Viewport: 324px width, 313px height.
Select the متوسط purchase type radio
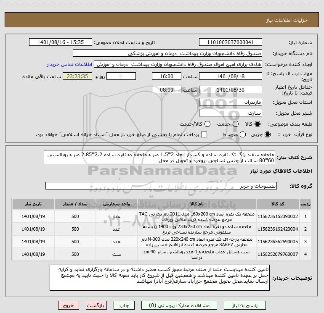tap(243, 134)
